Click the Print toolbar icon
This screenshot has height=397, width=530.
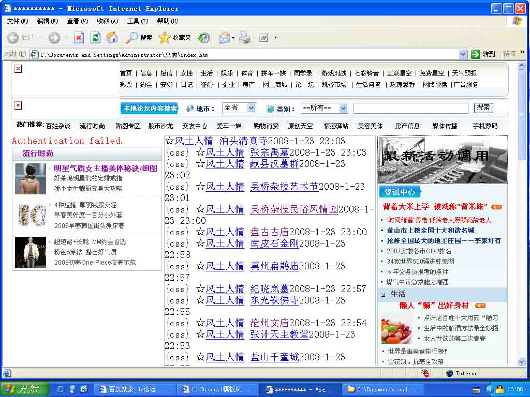[245, 38]
